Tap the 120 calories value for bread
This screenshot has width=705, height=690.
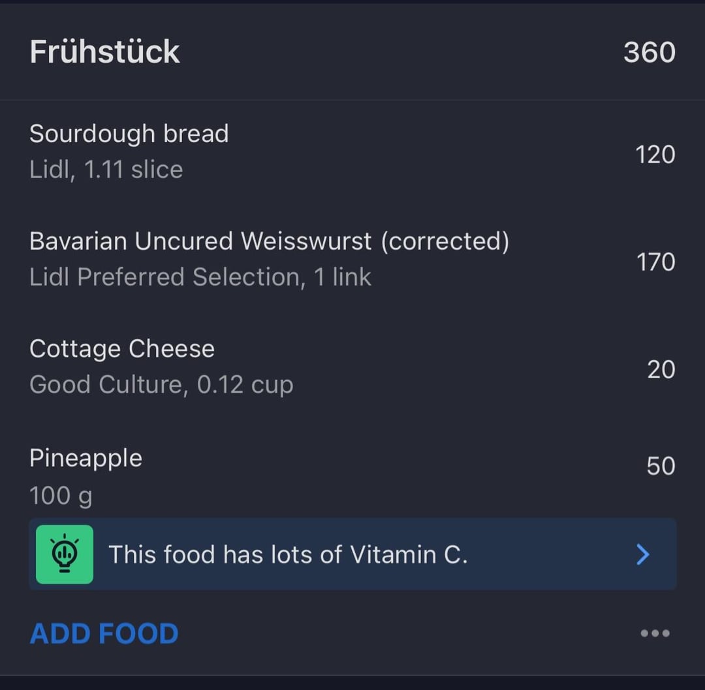[x=655, y=155]
